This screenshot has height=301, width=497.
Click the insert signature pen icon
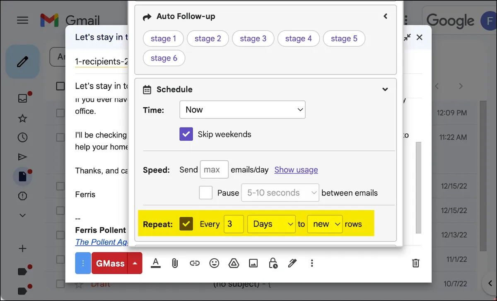292,263
